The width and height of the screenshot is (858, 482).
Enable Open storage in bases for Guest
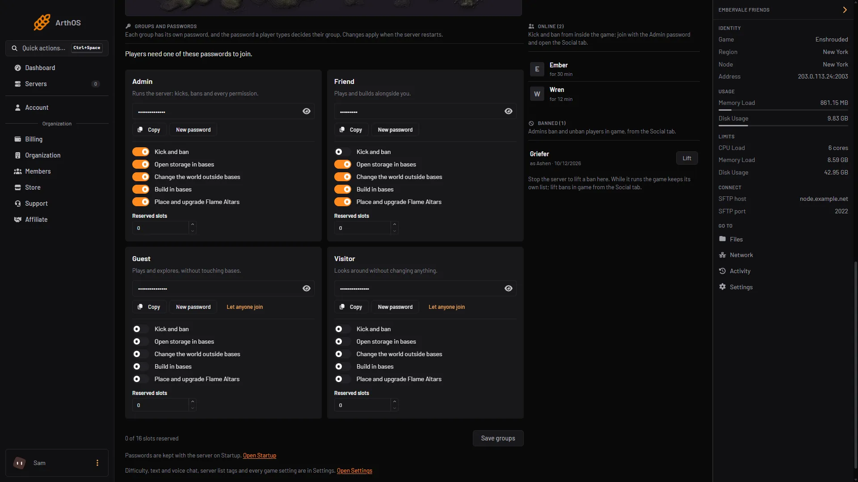click(x=141, y=342)
